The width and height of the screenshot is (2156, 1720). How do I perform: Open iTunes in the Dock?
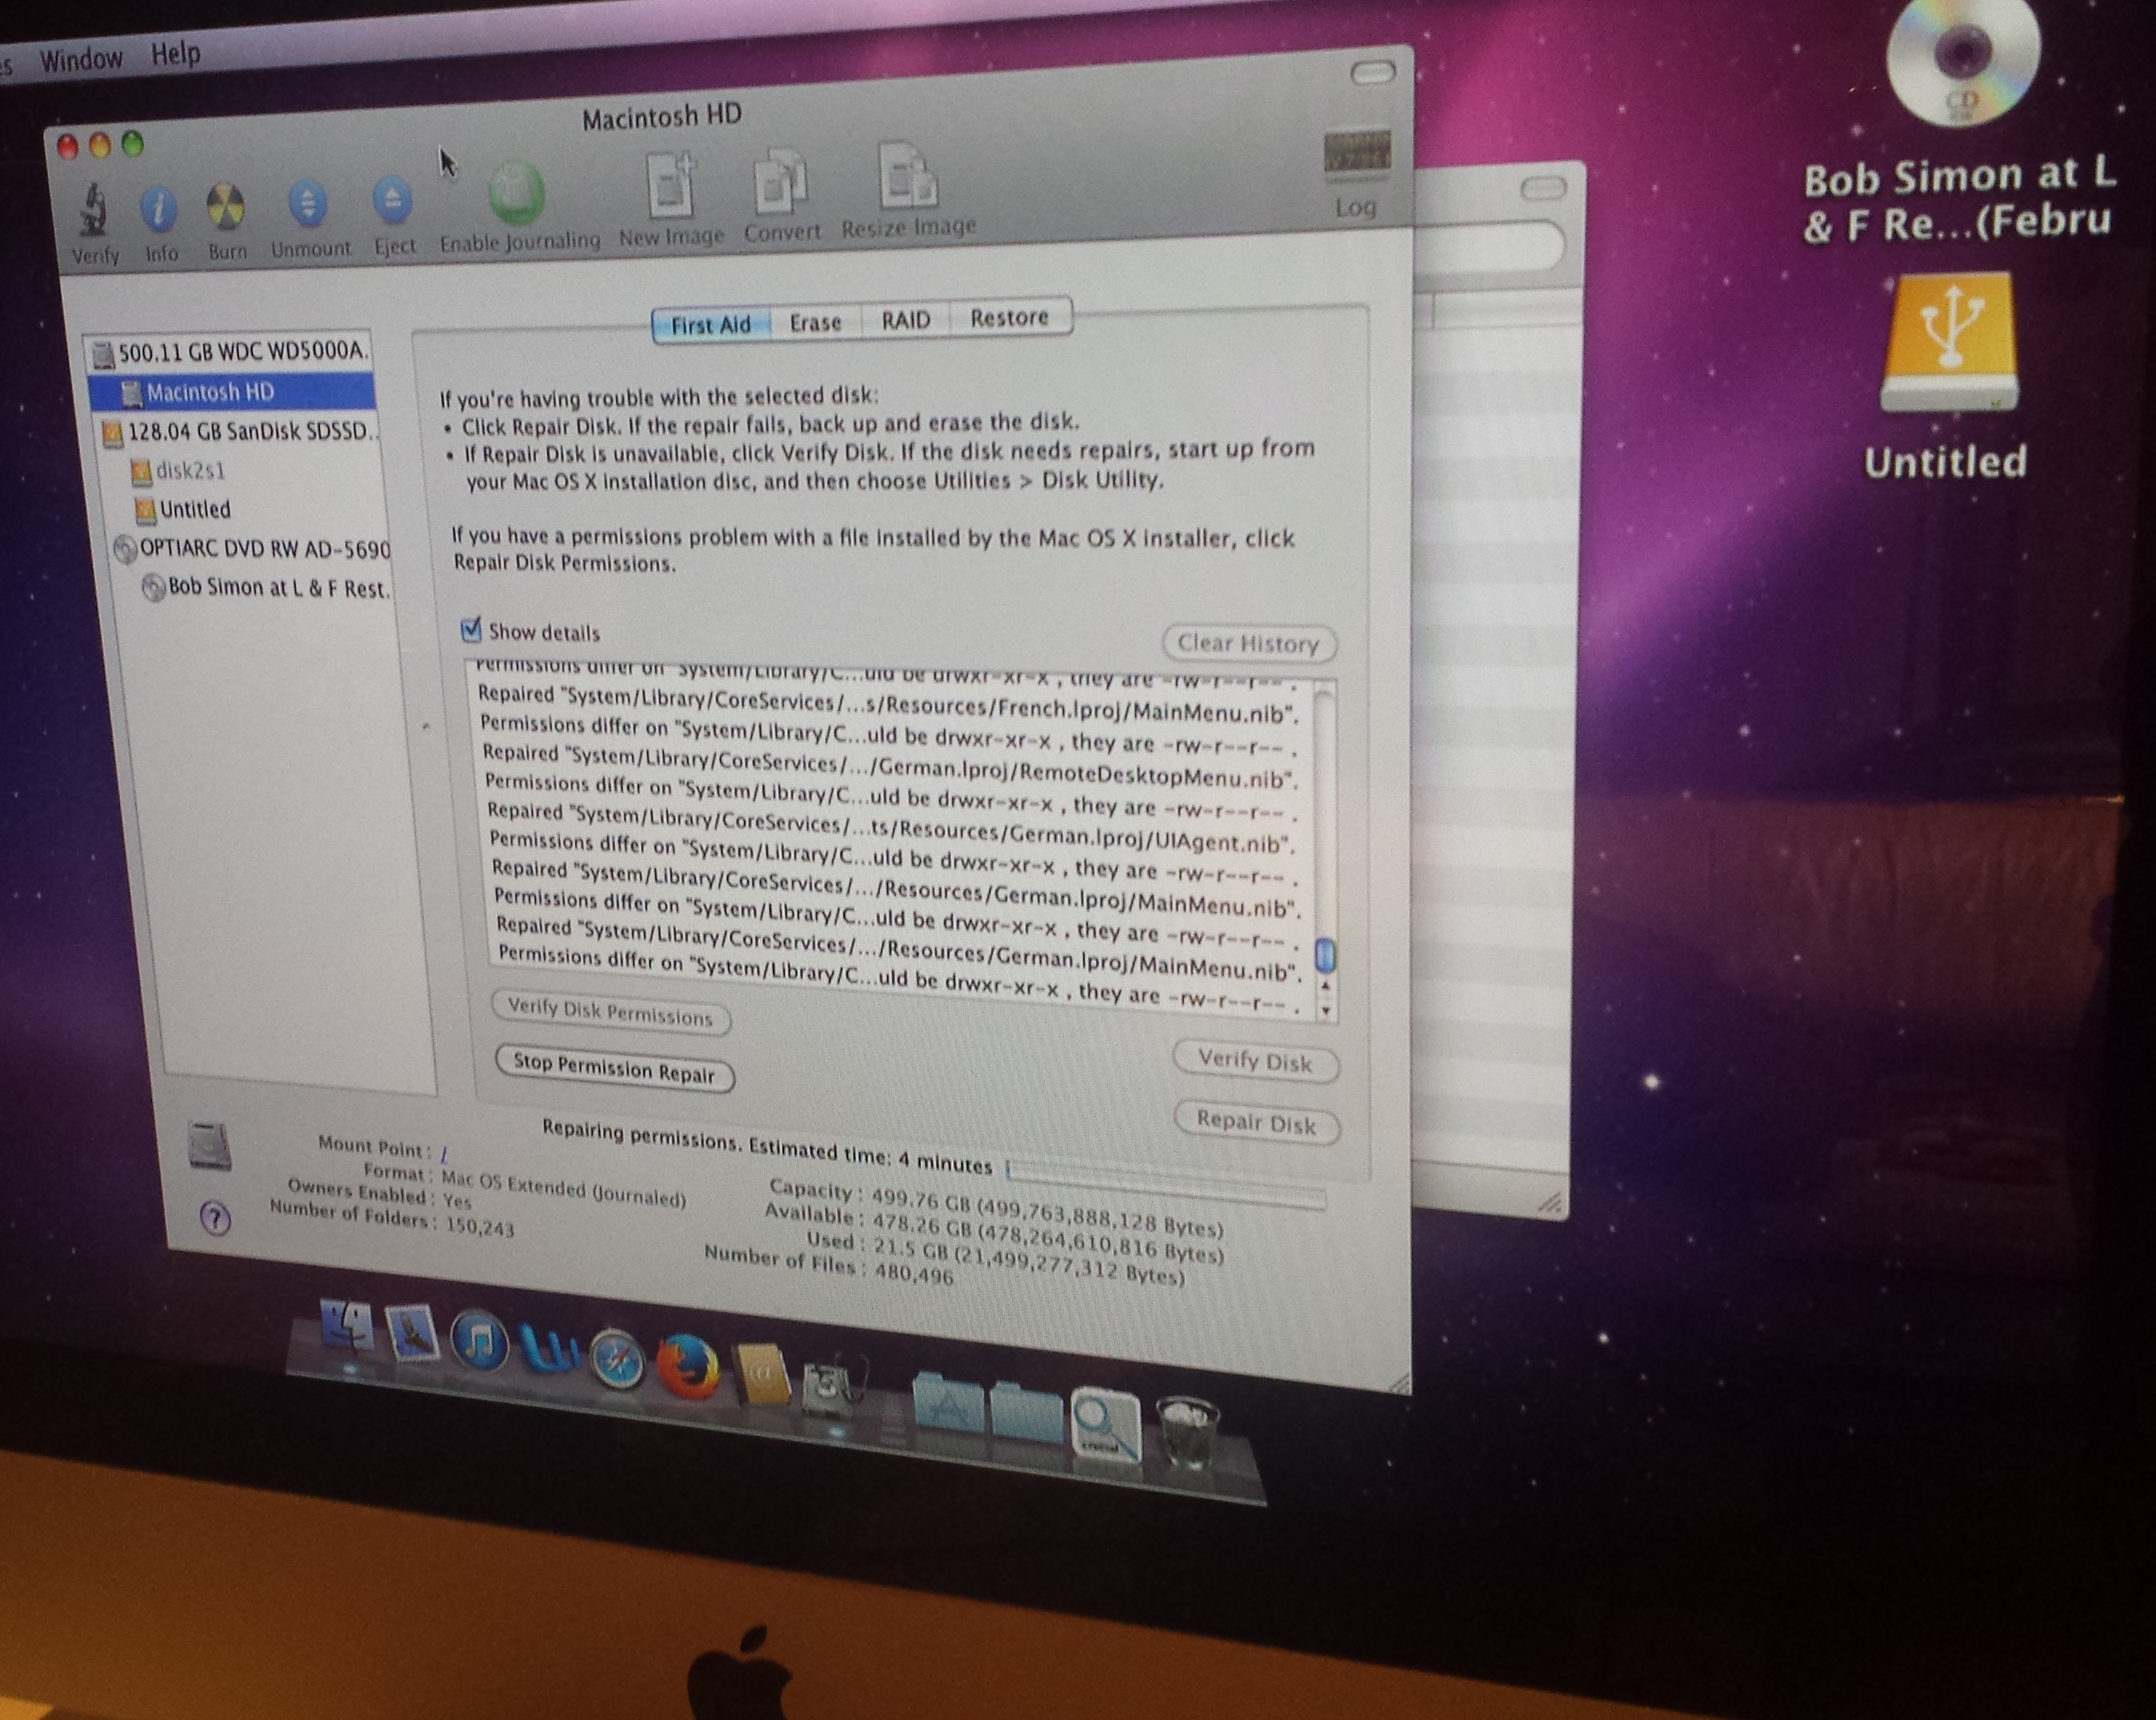click(480, 1341)
